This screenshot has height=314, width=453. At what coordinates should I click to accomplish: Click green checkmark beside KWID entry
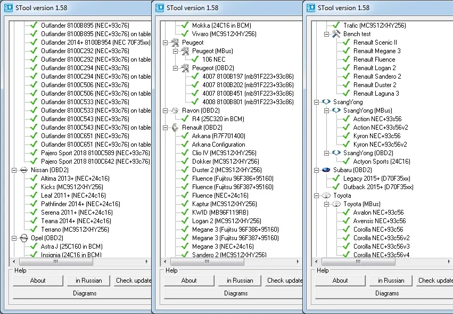coord(185,212)
